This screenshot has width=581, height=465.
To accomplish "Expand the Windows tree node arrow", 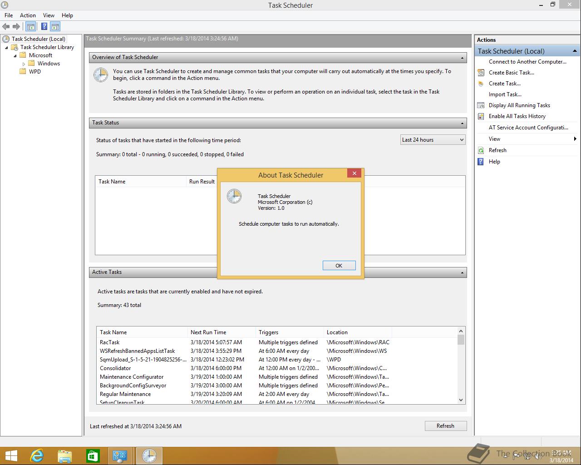I will point(24,64).
